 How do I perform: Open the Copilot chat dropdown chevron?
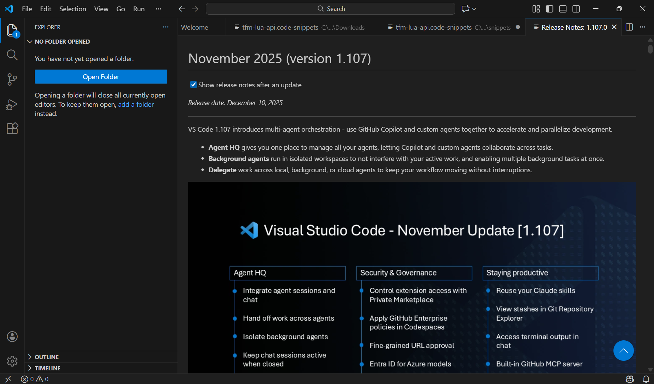(474, 9)
